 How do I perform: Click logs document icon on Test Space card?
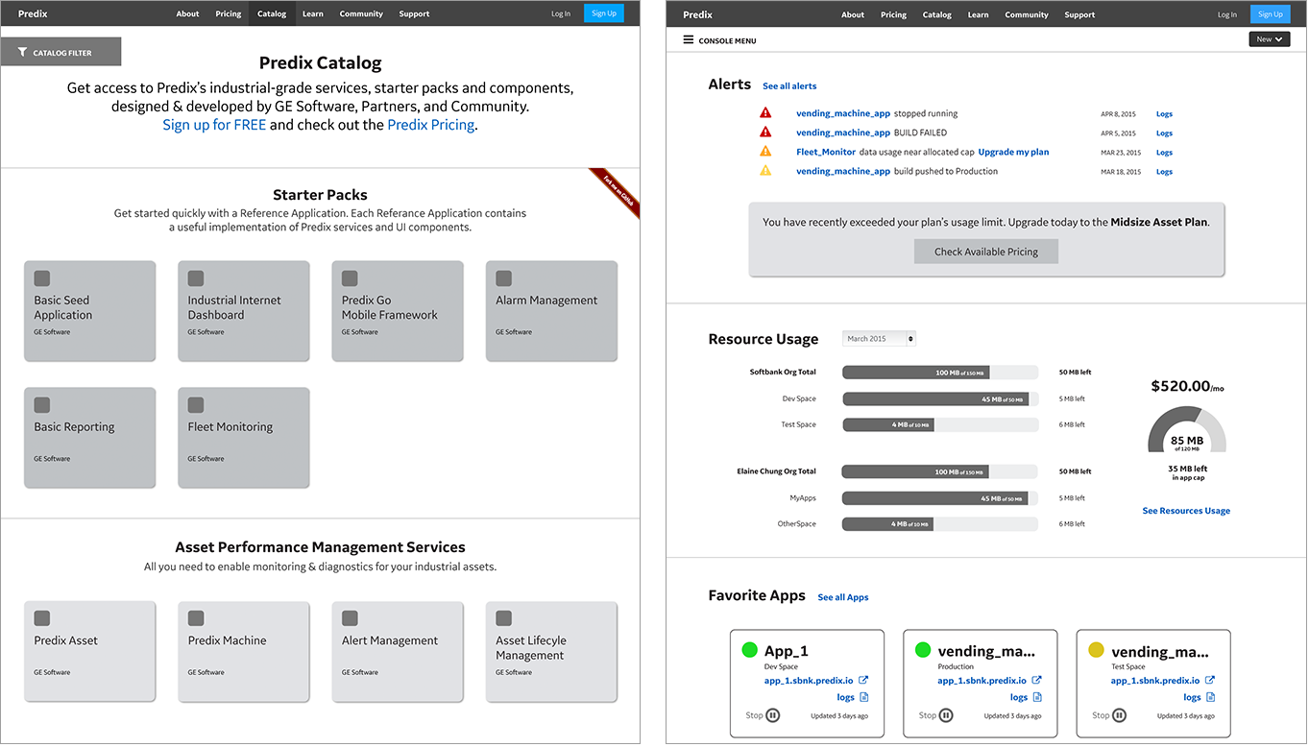point(1210,697)
